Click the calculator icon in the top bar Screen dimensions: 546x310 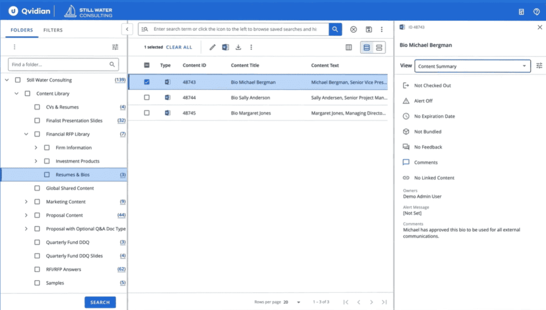click(521, 11)
